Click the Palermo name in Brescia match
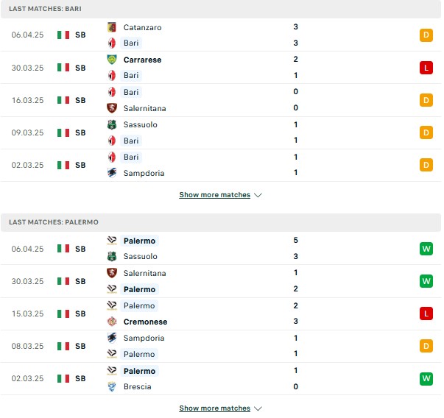 point(139,371)
